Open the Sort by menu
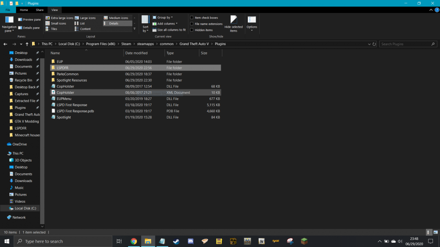Viewport: 440px width, 247px height. click(x=145, y=24)
